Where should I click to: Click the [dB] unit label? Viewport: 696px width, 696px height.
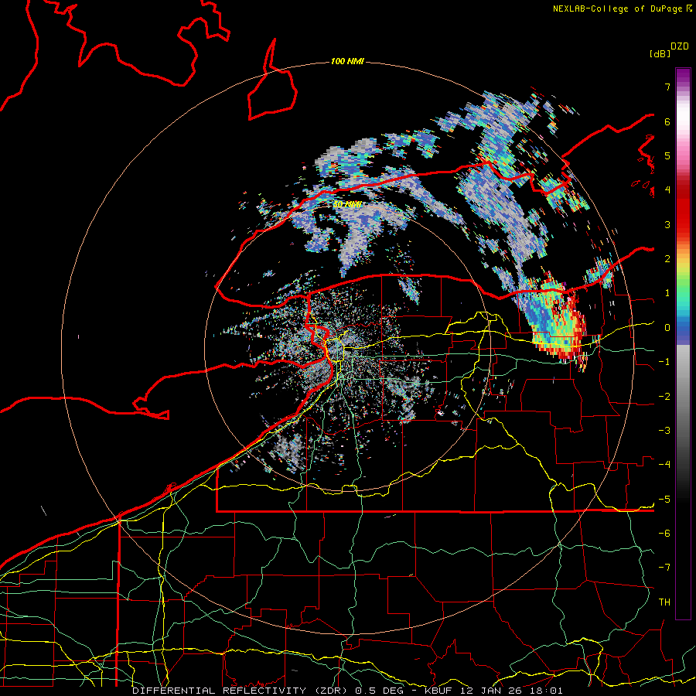[x=660, y=53]
